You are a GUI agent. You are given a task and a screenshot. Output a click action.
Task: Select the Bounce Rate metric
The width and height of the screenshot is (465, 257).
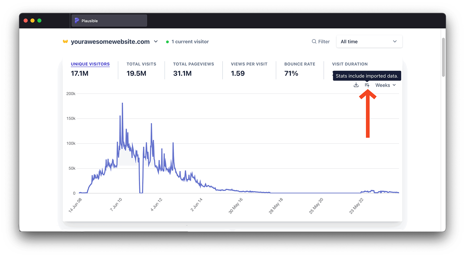click(300, 64)
